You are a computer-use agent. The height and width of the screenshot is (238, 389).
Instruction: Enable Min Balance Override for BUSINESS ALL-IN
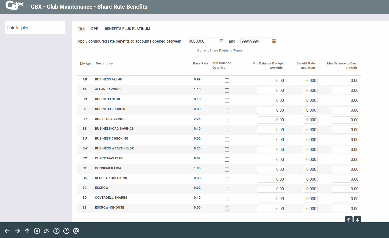tap(227, 81)
